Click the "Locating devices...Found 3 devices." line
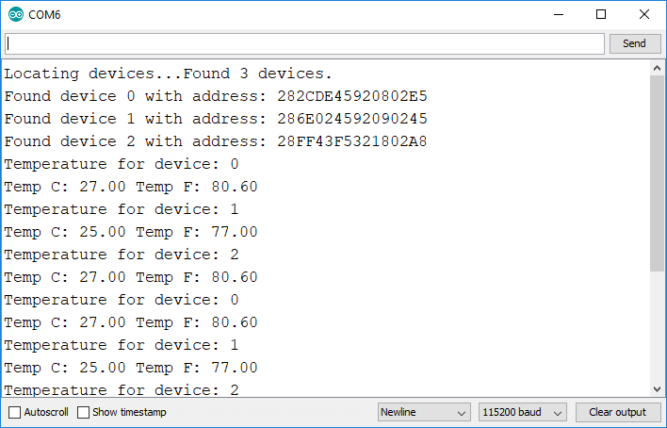The height and width of the screenshot is (428, 667). pos(169,74)
